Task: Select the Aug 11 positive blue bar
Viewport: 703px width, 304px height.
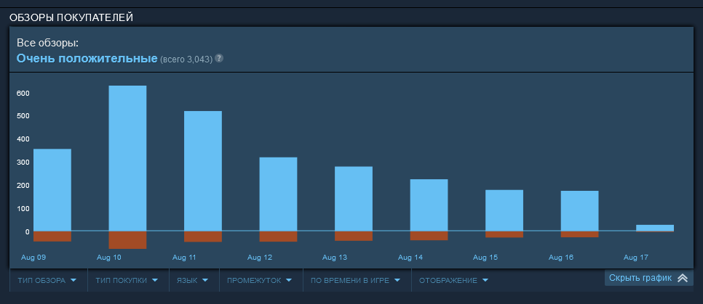Action: tap(203, 171)
